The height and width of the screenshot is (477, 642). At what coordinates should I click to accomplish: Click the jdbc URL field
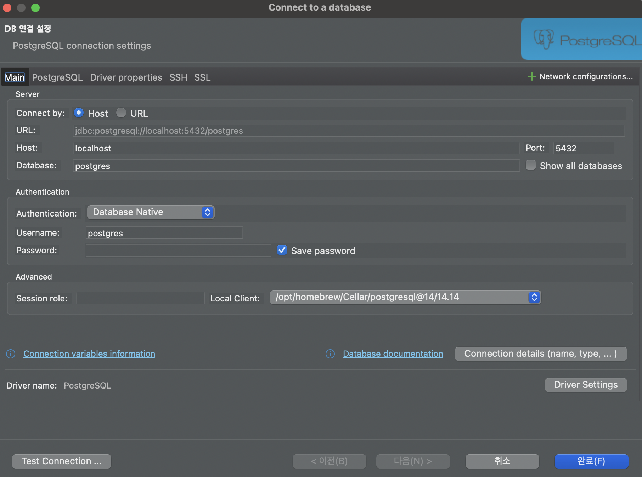point(349,130)
